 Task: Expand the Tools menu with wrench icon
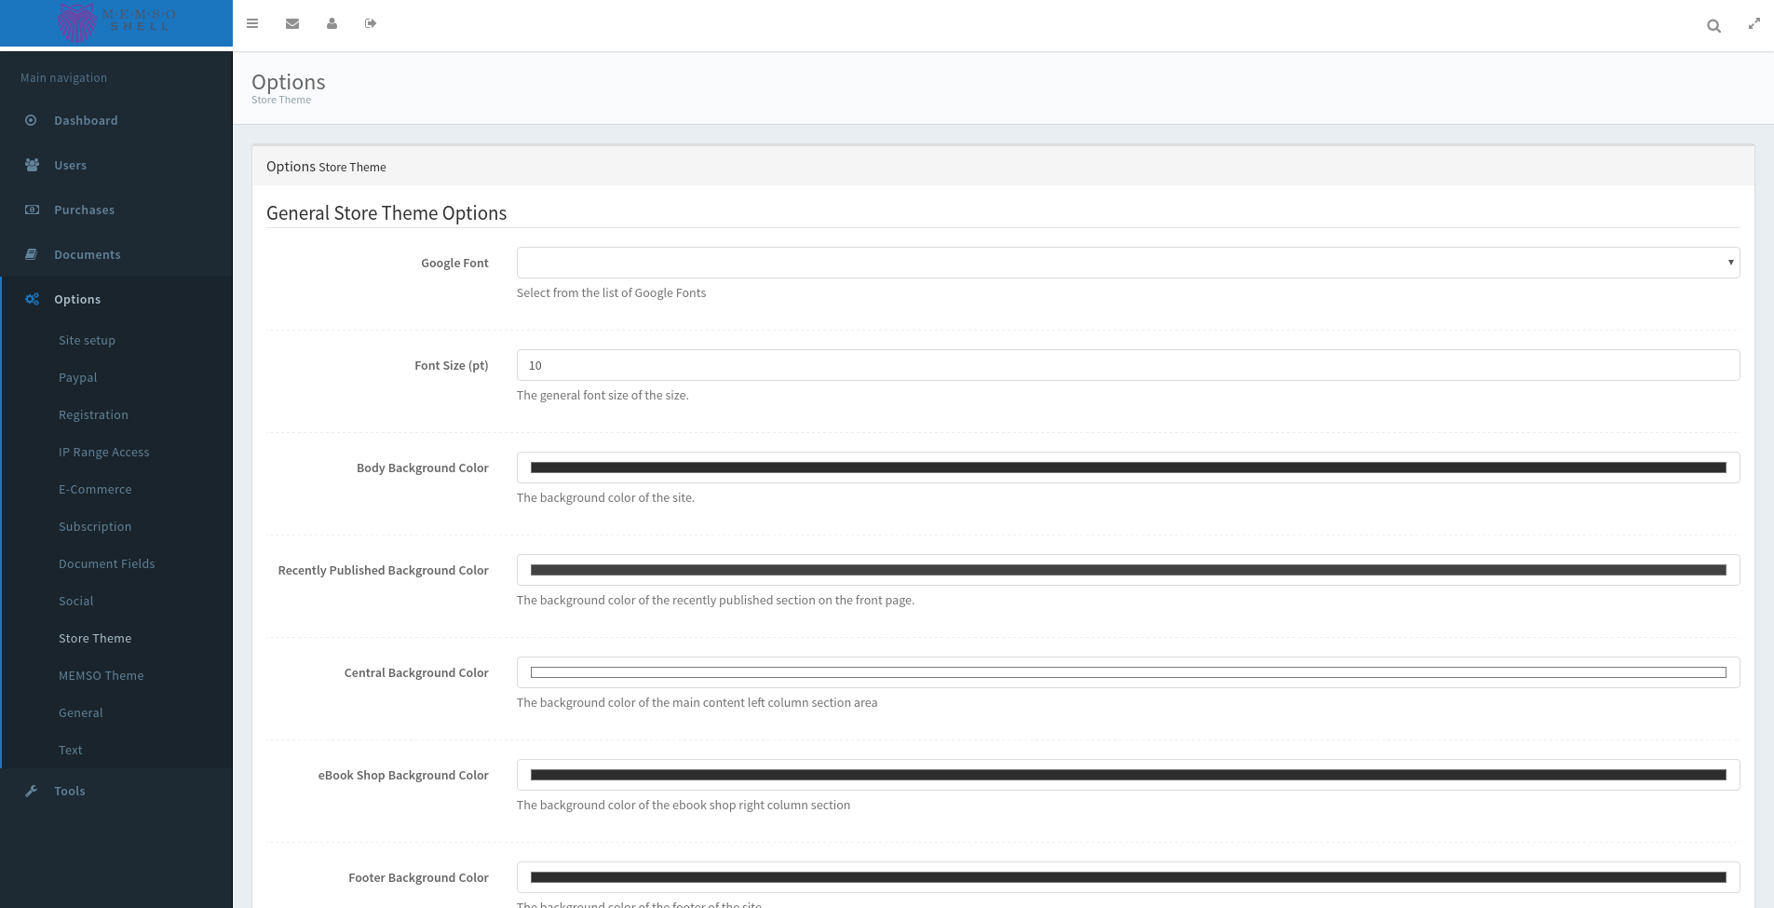[69, 791]
